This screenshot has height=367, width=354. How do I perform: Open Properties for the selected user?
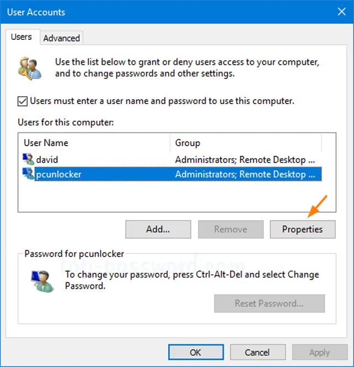pos(303,229)
